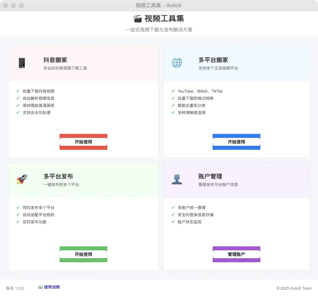The height and width of the screenshot is (298, 318).
Task: Click feature text 批量下载和格式转换
Action: coord(196,98)
